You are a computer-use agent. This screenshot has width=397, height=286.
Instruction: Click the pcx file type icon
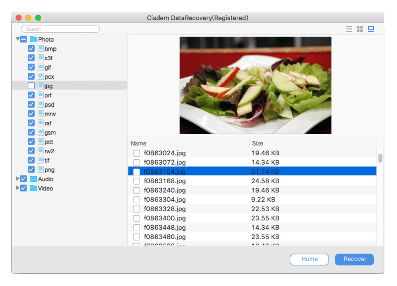click(40, 76)
